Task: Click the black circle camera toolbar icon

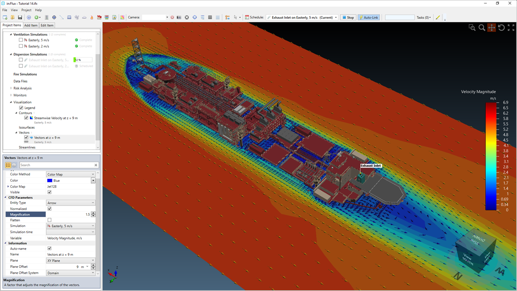Action: click(x=187, y=18)
